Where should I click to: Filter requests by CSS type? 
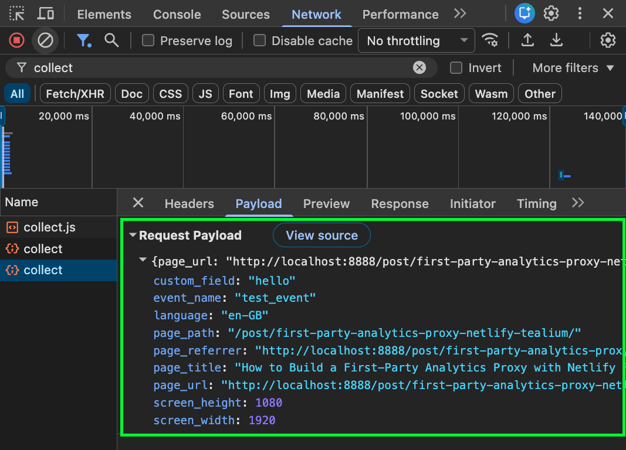point(171,94)
